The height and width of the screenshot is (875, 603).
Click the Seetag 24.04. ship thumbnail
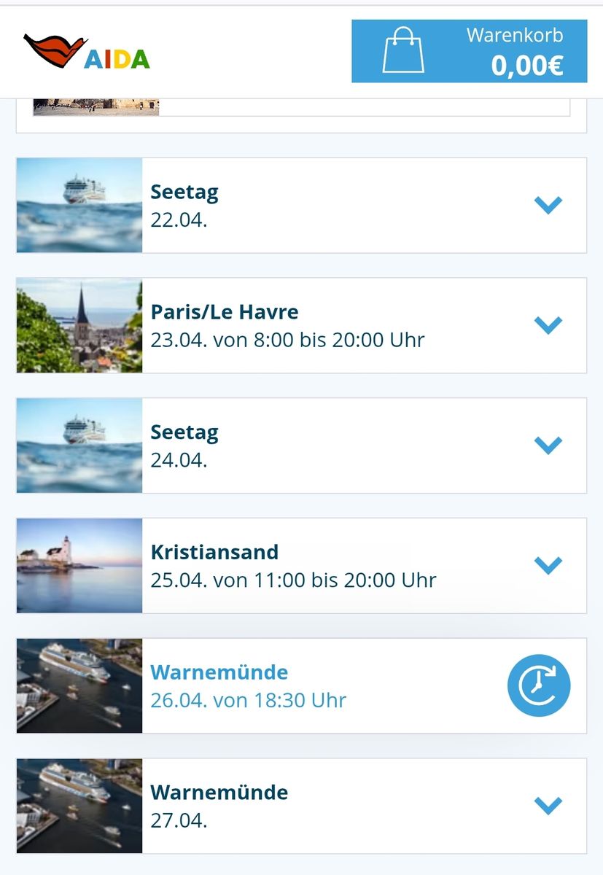click(x=79, y=445)
